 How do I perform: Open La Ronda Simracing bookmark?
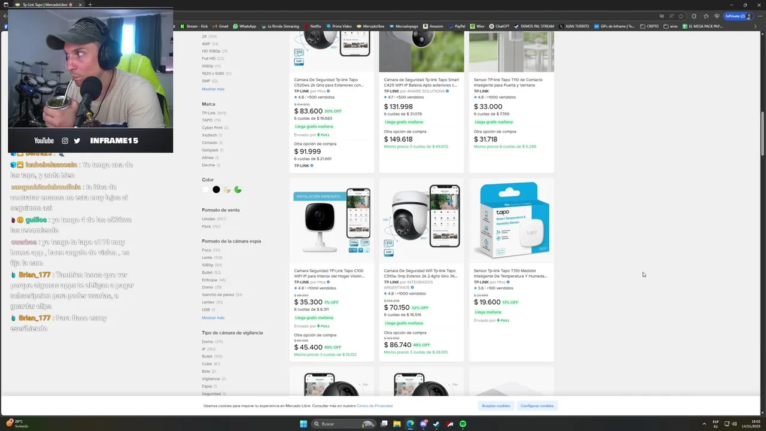[280, 26]
